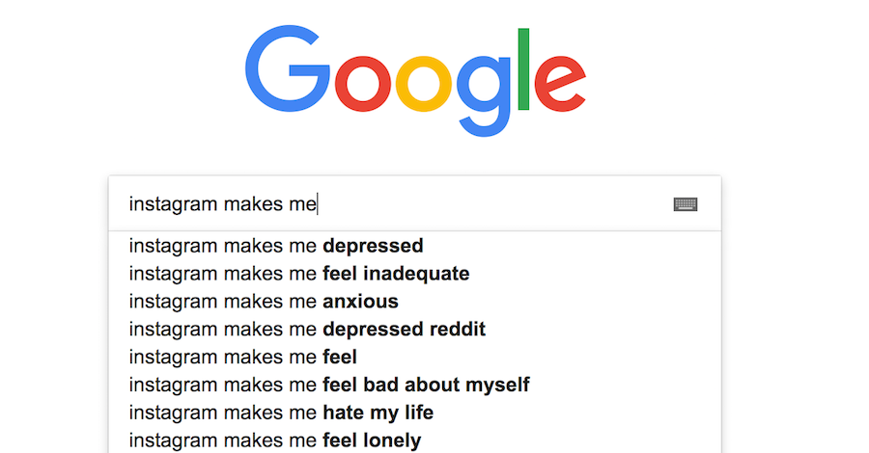Choose 'instagram makes me feel lonely' suggestion
Screen dimensions: 869x453
pos(415,440)
